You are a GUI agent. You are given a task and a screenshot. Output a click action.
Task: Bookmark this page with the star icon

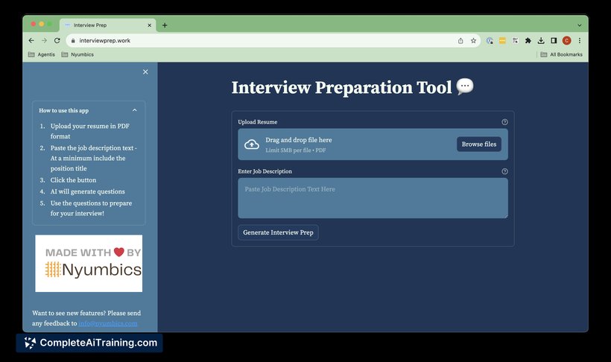pos(473,40)
